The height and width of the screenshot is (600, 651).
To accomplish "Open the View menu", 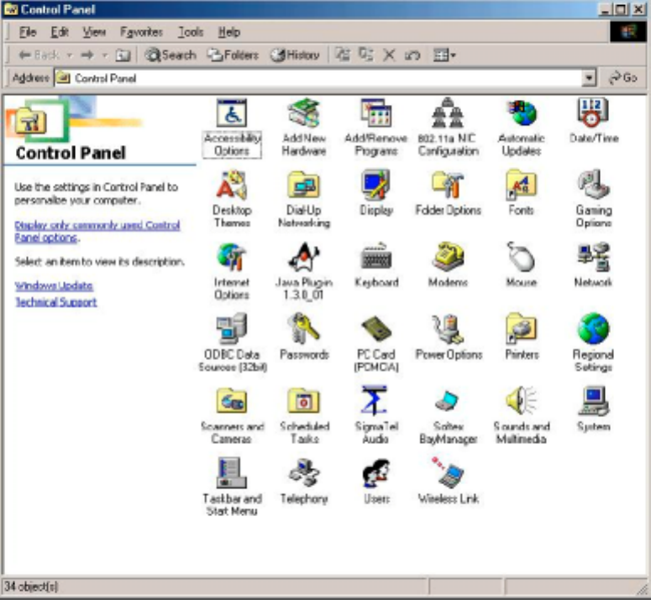I will [94, 32].
